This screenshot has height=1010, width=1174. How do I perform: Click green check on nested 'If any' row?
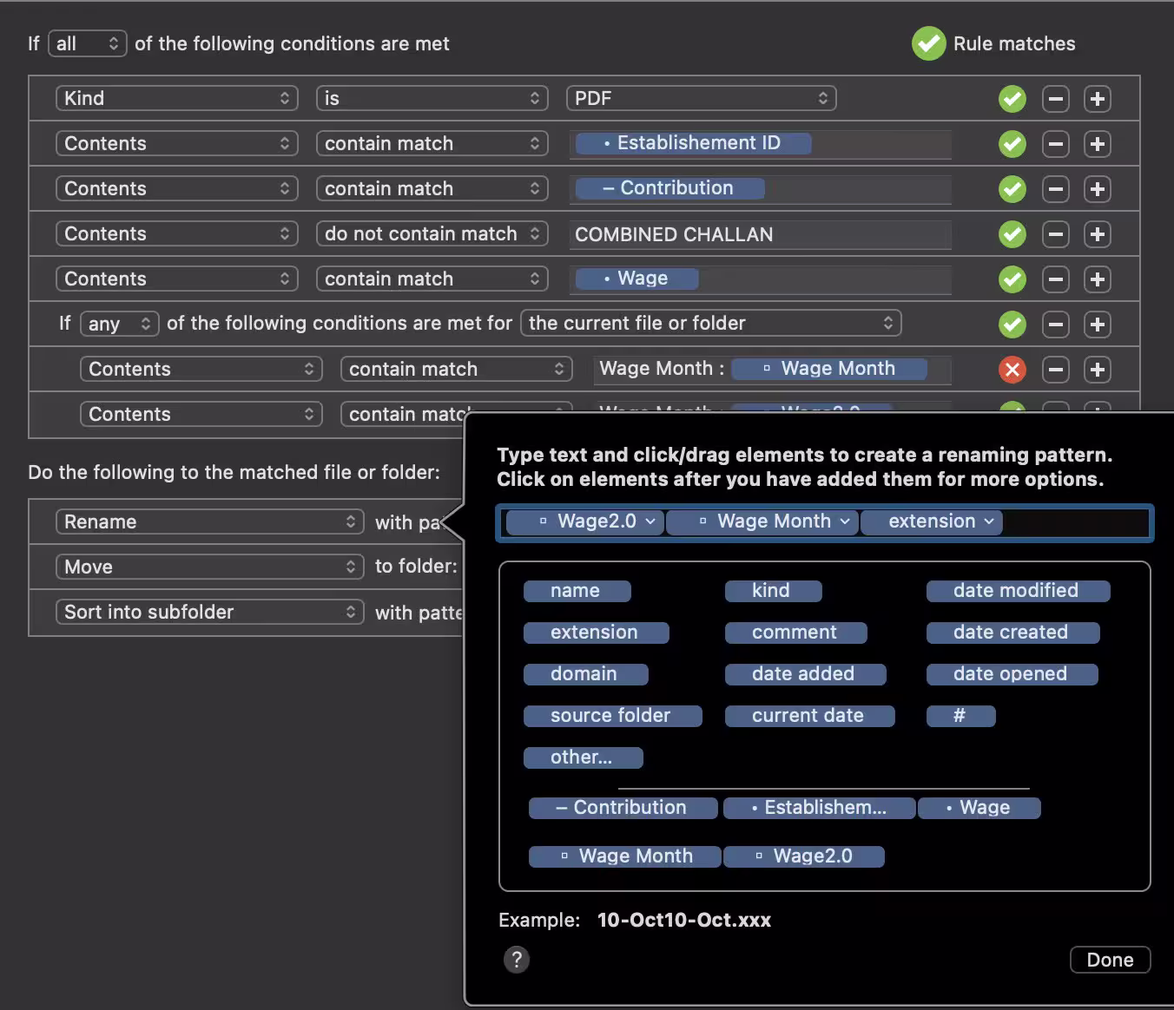pos(1012,325)
